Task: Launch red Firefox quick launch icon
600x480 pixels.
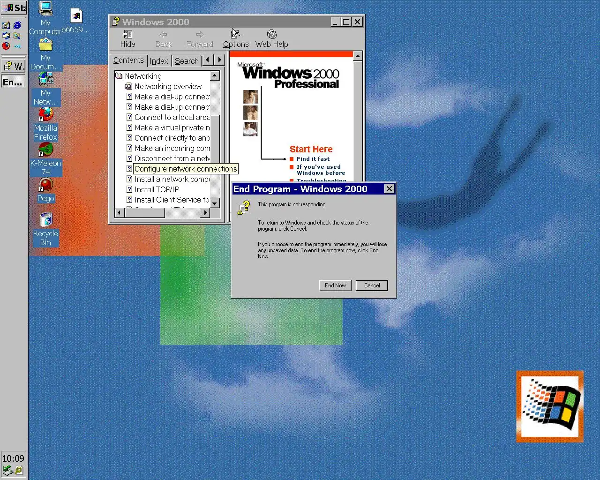Action: [6, 46]
